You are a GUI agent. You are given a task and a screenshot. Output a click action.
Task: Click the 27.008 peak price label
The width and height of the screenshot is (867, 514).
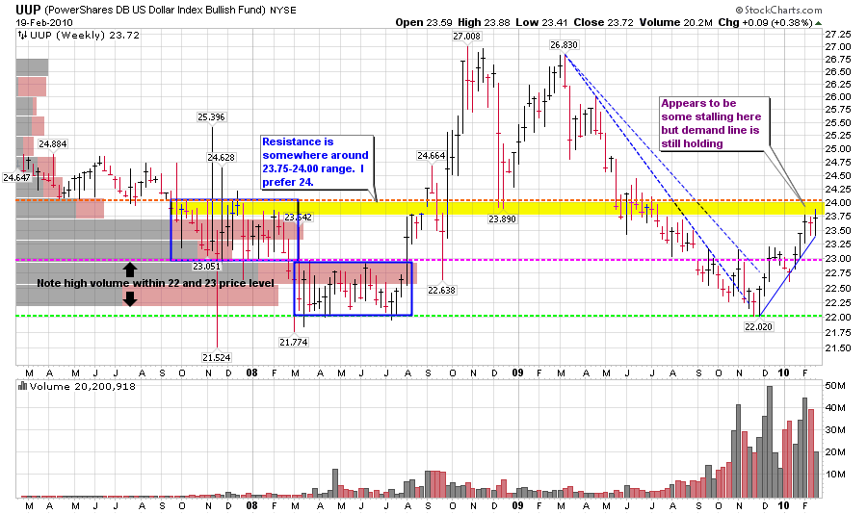pyautogui.click(x=466, y=37)
